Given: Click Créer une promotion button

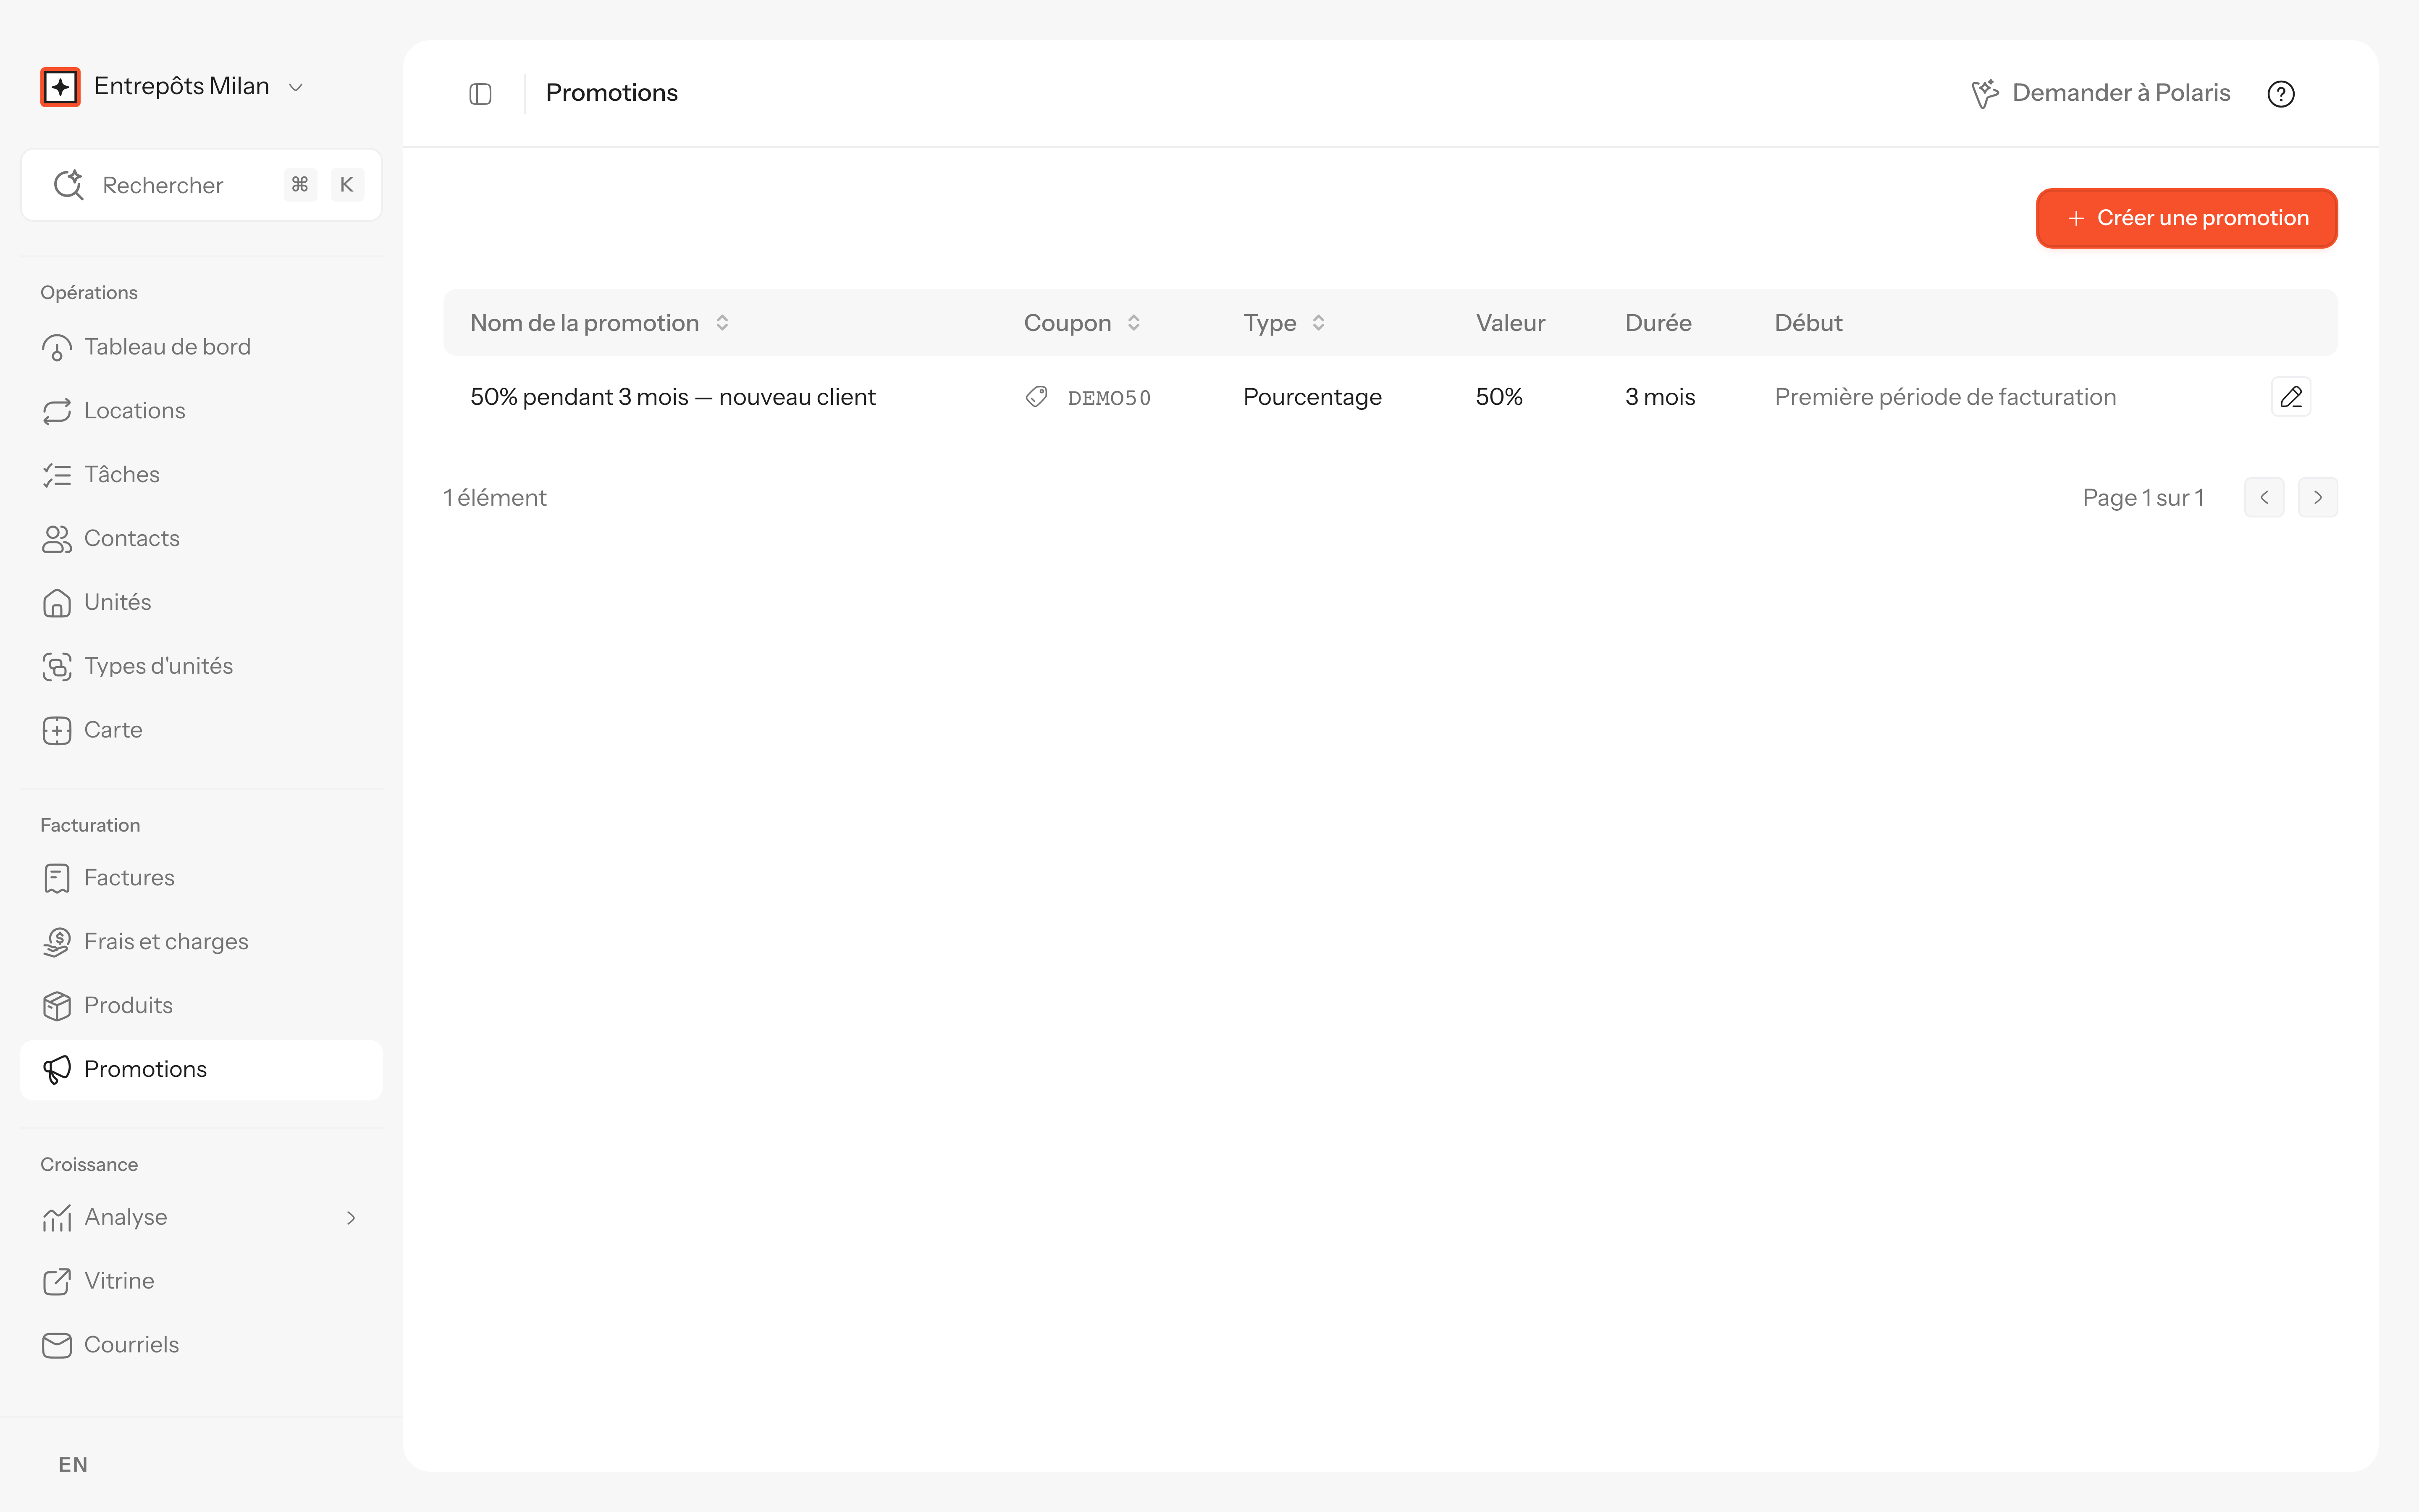Looking at the screenshot, I should [2187, 218].
